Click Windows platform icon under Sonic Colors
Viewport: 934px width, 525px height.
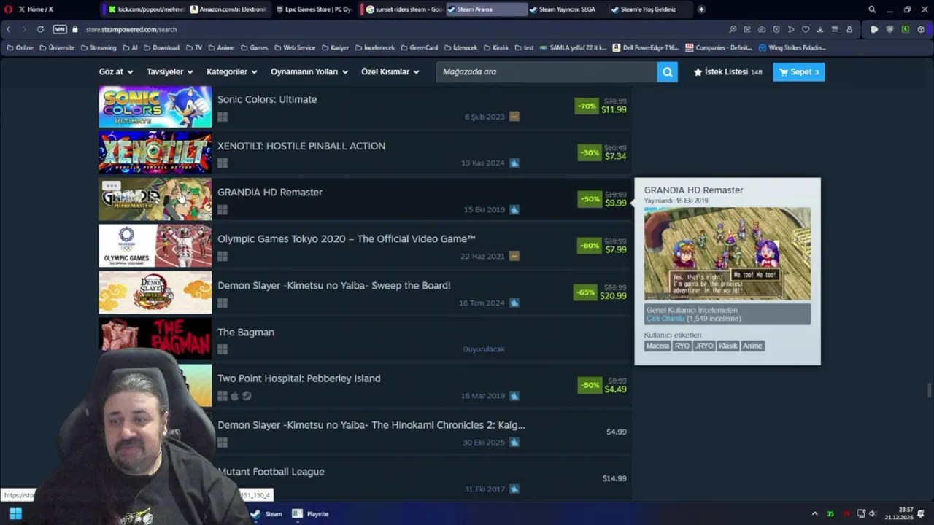pos(223,117)
